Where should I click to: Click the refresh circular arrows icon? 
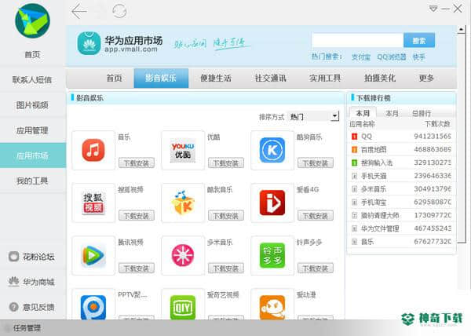pos(119,11)
